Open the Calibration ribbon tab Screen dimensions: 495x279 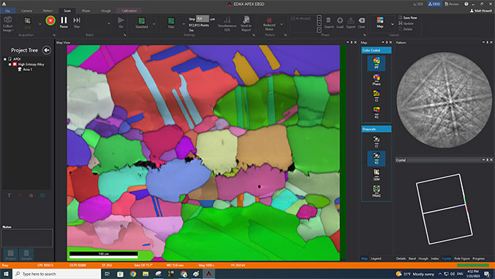(x=129, y=11)
